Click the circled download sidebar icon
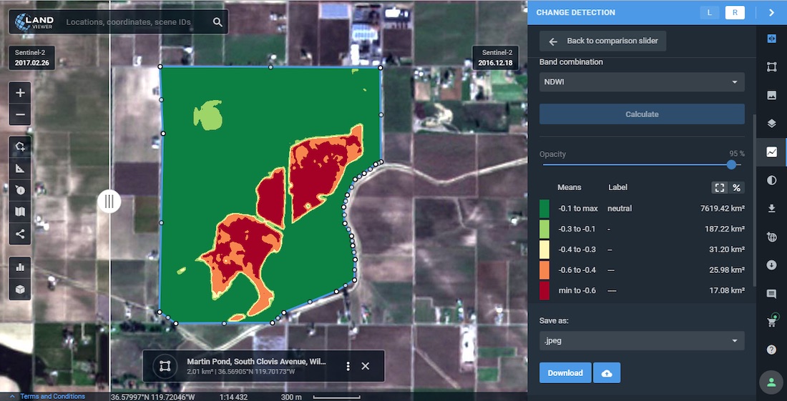Viewport: 787px width, 401px height. 772,265
